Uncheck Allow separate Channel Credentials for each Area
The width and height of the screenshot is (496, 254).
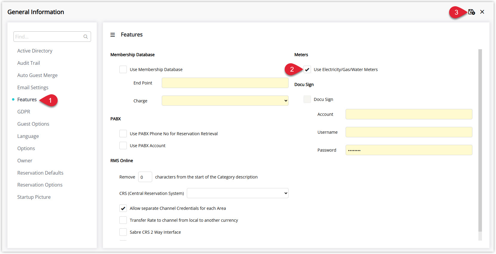pyautogui.click(x=123, y=208)
